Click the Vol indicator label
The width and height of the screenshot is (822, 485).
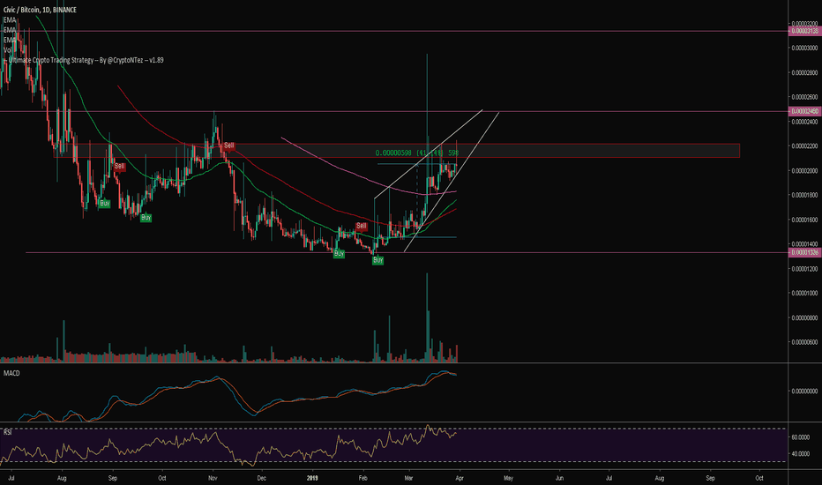pyautogui.click(x=8, y=49)
